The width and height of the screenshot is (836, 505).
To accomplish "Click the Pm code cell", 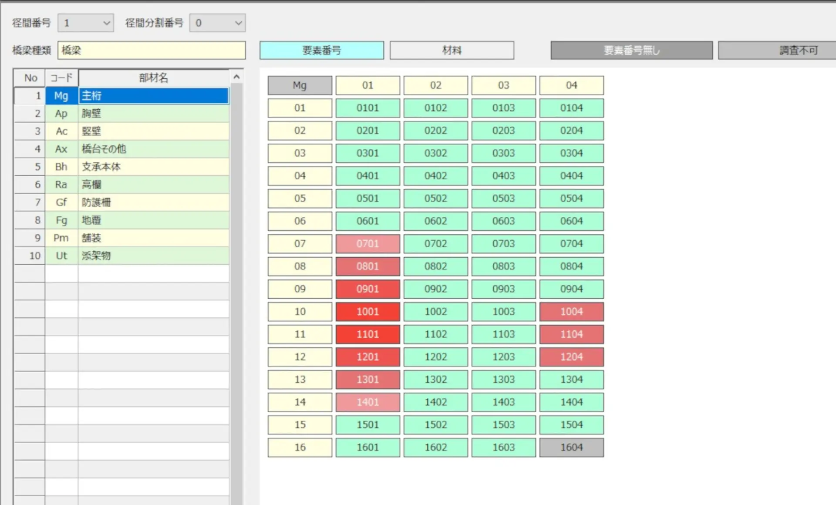I will [61, 238].
